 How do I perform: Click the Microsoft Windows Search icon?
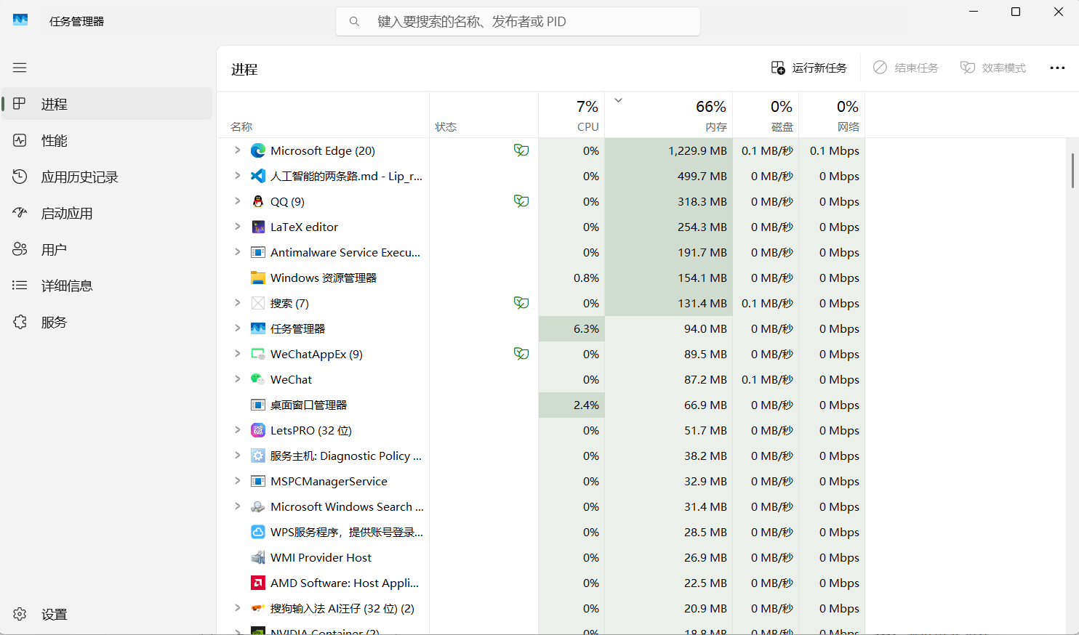tap(258, 506)
